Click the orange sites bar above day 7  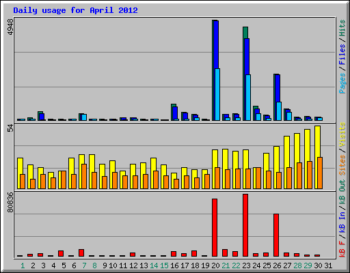pyautogui.click(x=84, y=176)
